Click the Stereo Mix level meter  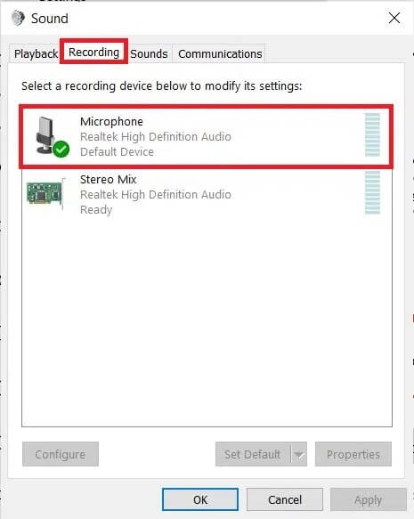(372, 192)
